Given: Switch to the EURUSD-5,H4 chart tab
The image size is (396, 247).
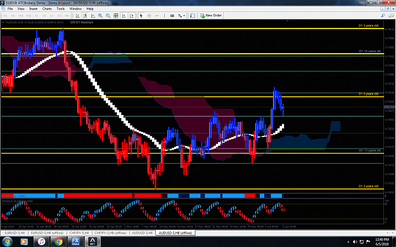Looking at the screenshot, I should (15, 233).
